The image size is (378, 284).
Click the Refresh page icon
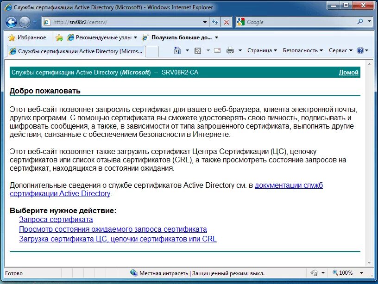point(215,22)
